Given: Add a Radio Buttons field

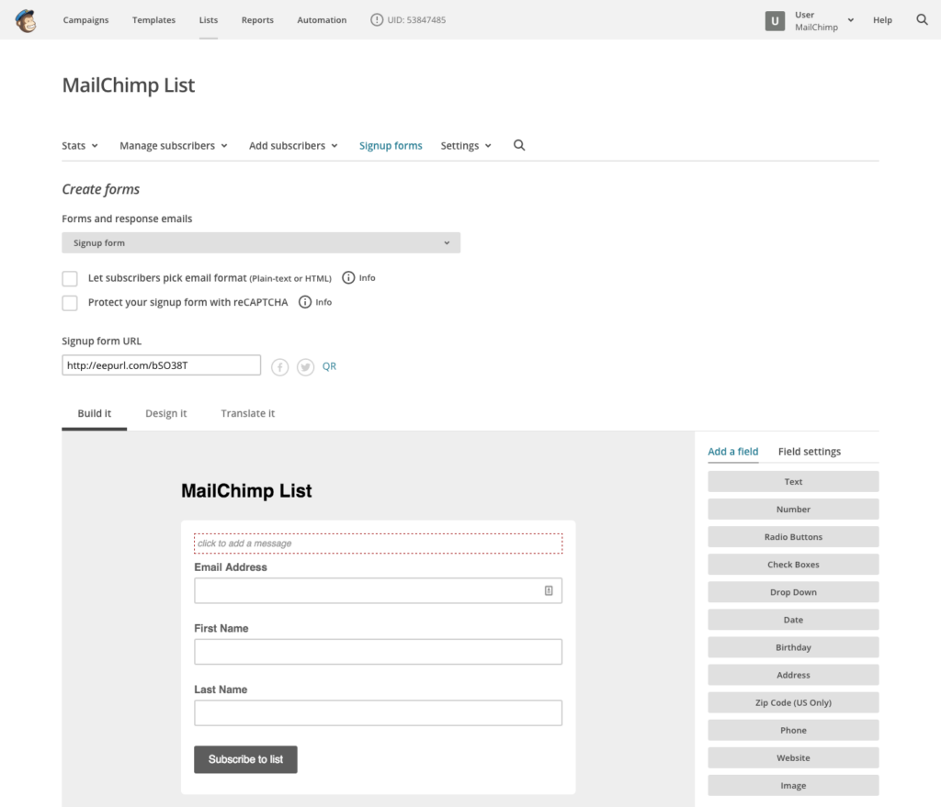Looking at the screenshot, I should pos(793,537).
